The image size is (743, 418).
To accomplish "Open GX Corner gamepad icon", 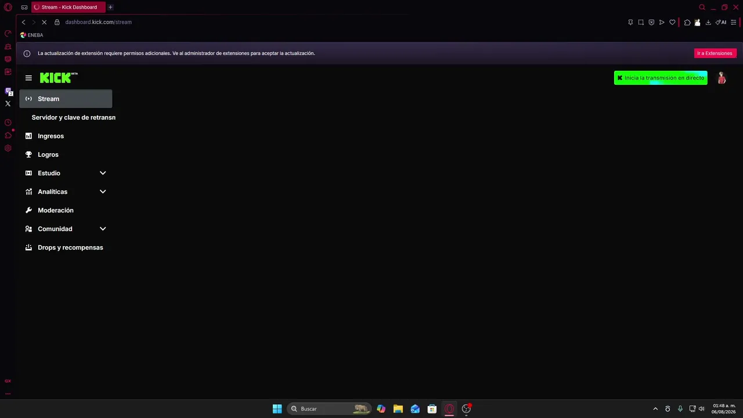I will click(24, 8).
